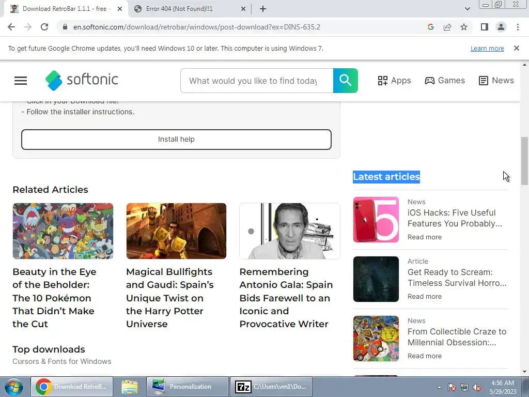
Task: Focus the Softonic search field
Action: [257, 81]
